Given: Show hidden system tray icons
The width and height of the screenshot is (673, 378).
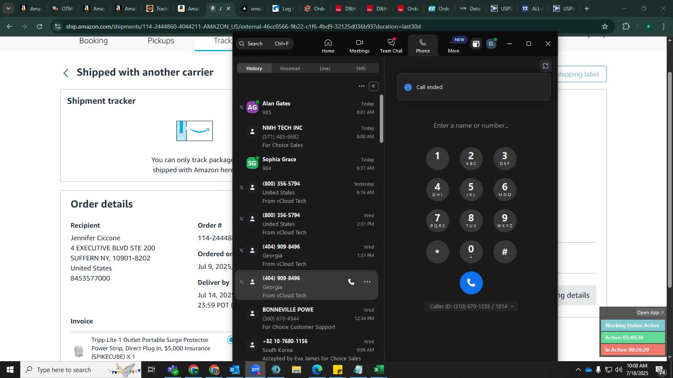Looking at the screenshot, I should pyautogui.click(x=578, y=370).
